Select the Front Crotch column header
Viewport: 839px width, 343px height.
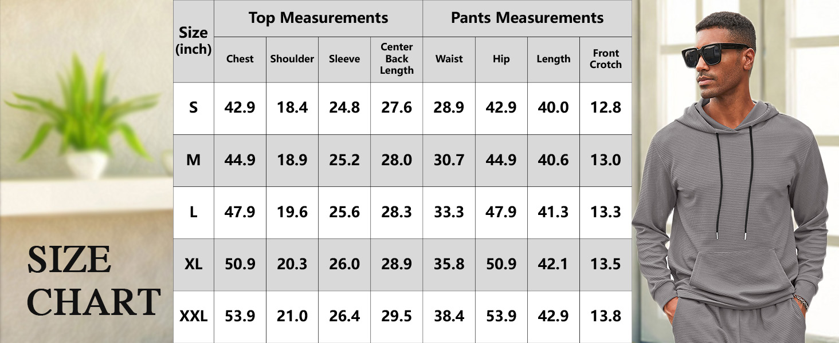click(x=606, y=59)
